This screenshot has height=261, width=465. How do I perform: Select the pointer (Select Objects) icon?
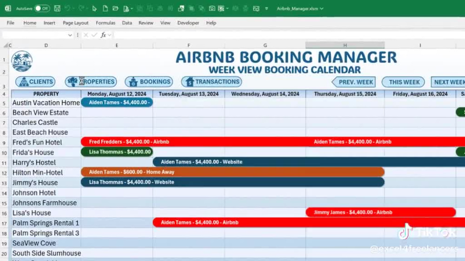[94, 8]
